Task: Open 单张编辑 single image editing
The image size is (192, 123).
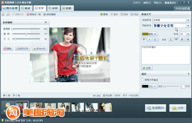Action: pos(50,14)
